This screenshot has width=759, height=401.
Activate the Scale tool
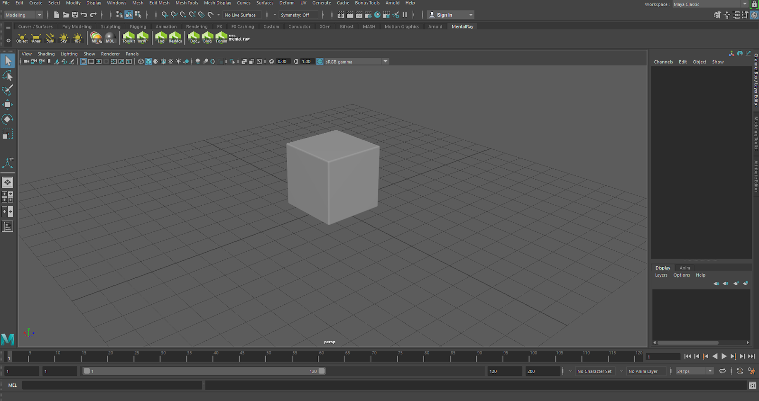[8, 134]
